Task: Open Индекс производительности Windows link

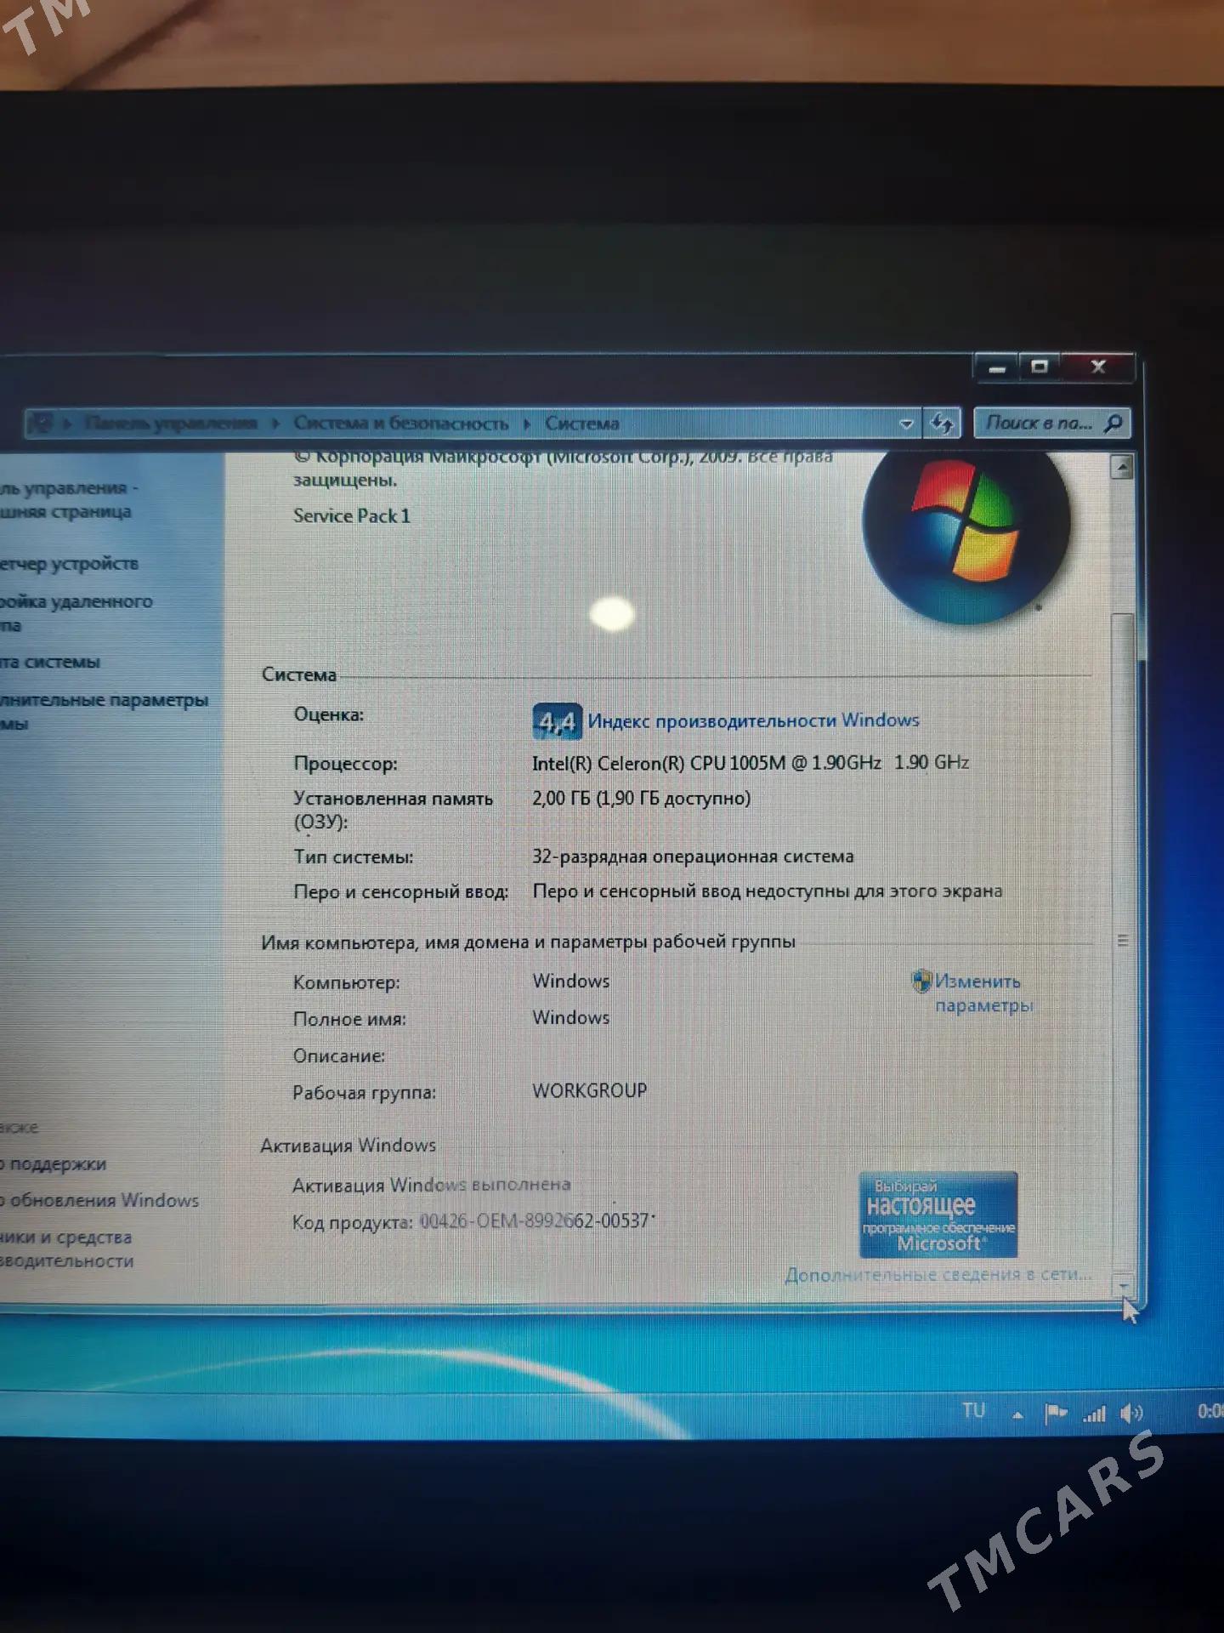Action: click(x=753, y=720)
